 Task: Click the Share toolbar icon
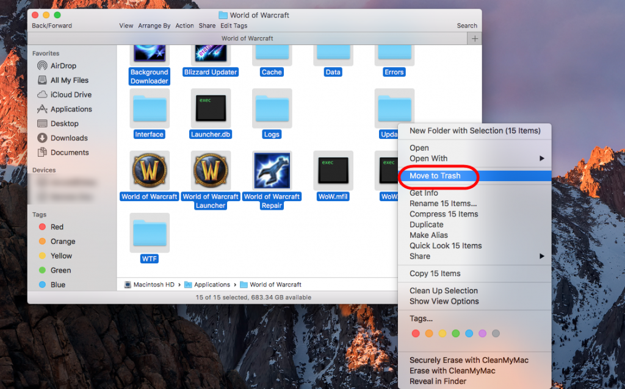point(207,26)
